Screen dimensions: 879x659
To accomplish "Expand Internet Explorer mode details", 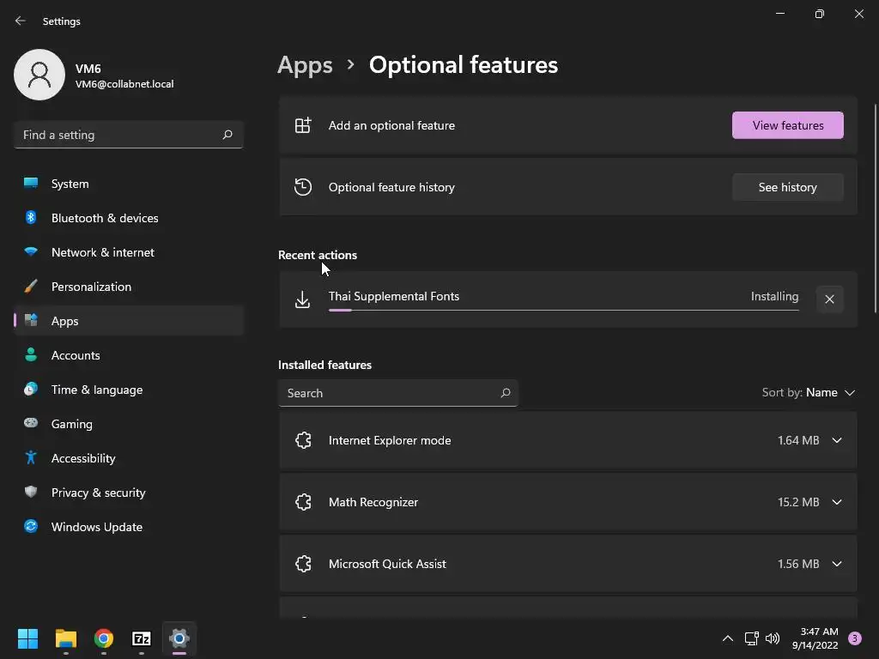I will (x=837, y=440).
